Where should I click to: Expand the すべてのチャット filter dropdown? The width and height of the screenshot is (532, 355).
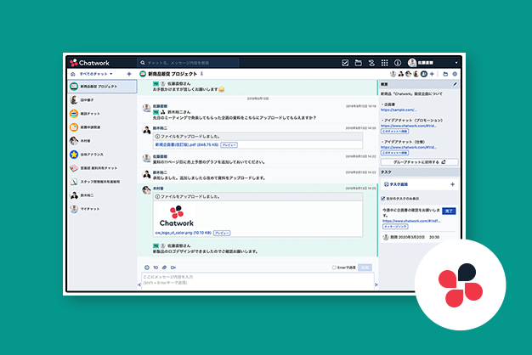click(96, 74)
